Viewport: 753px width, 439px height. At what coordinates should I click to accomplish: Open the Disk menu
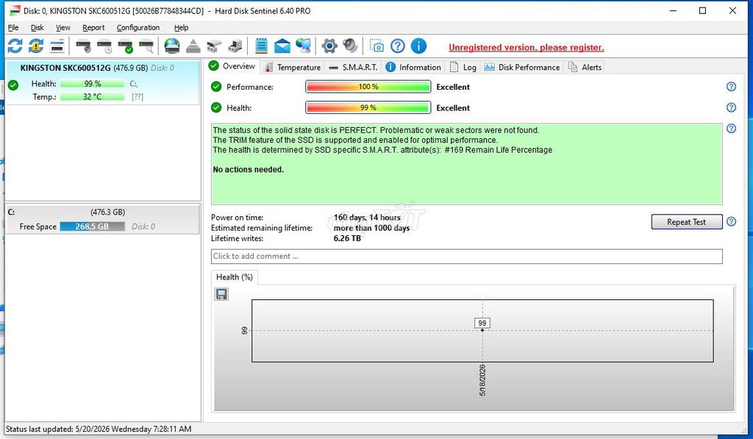click(37, 27)
